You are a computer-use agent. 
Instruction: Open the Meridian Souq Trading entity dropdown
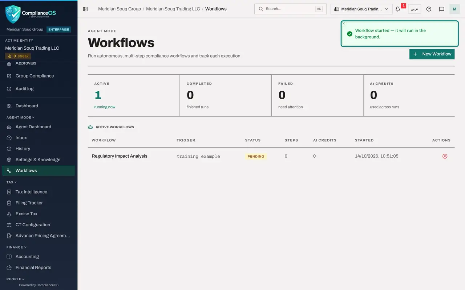pyautogui.click(x=361, y=9)
